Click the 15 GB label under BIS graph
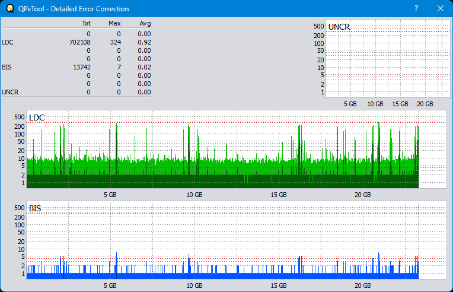Image resolution: width=453 pixels, height=292 pixels. click(x=279, y=285)
